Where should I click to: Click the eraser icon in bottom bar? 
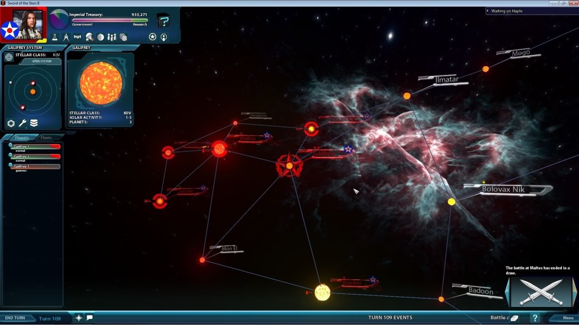514,318
